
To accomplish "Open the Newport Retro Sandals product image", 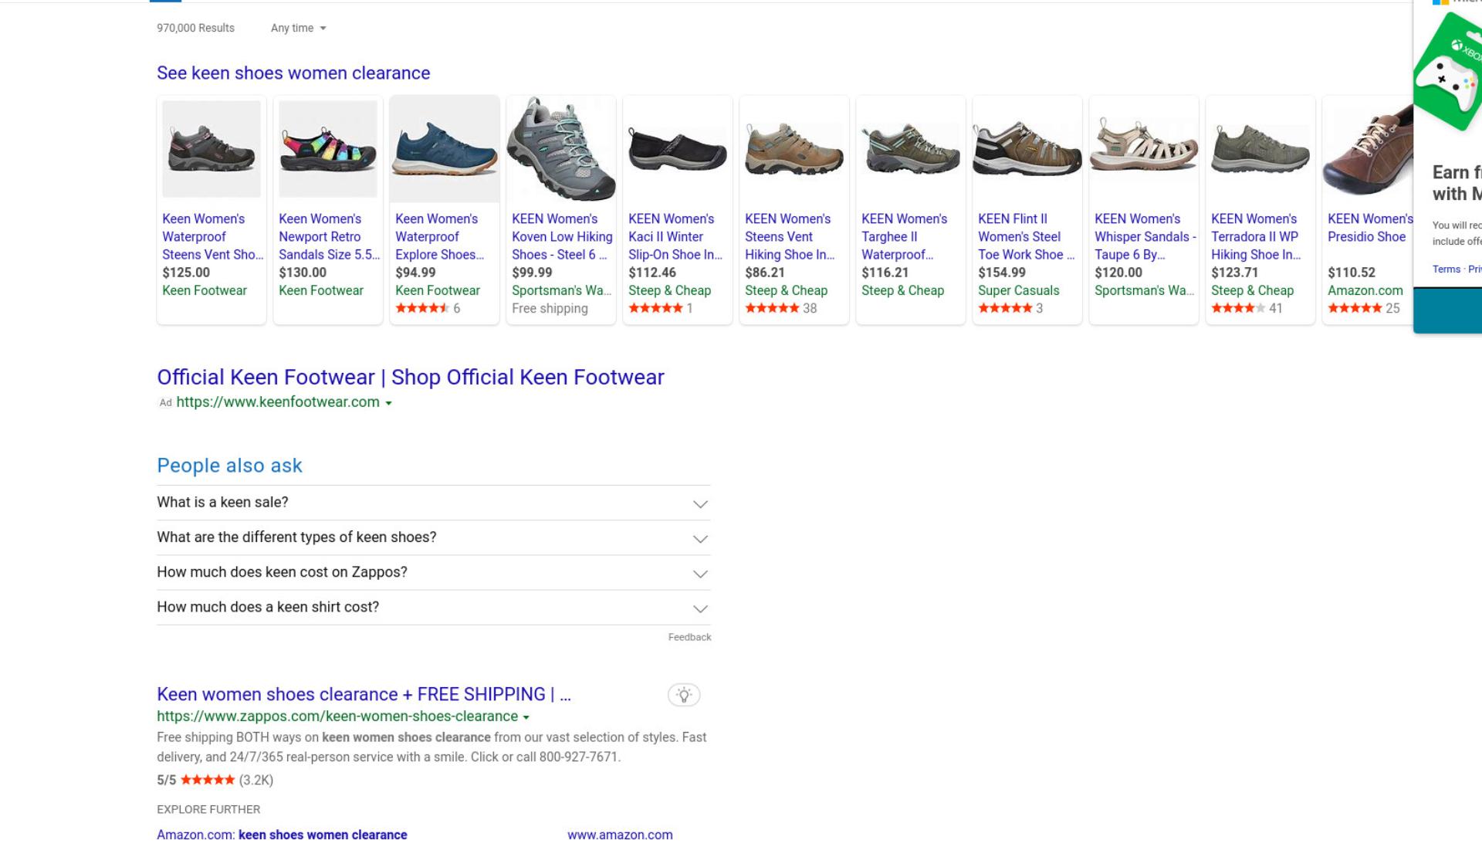I will [328, 149].
